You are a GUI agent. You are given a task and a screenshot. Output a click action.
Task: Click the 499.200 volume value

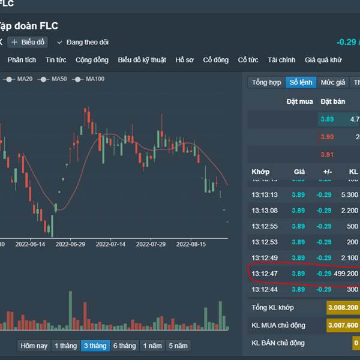[346, 274]
